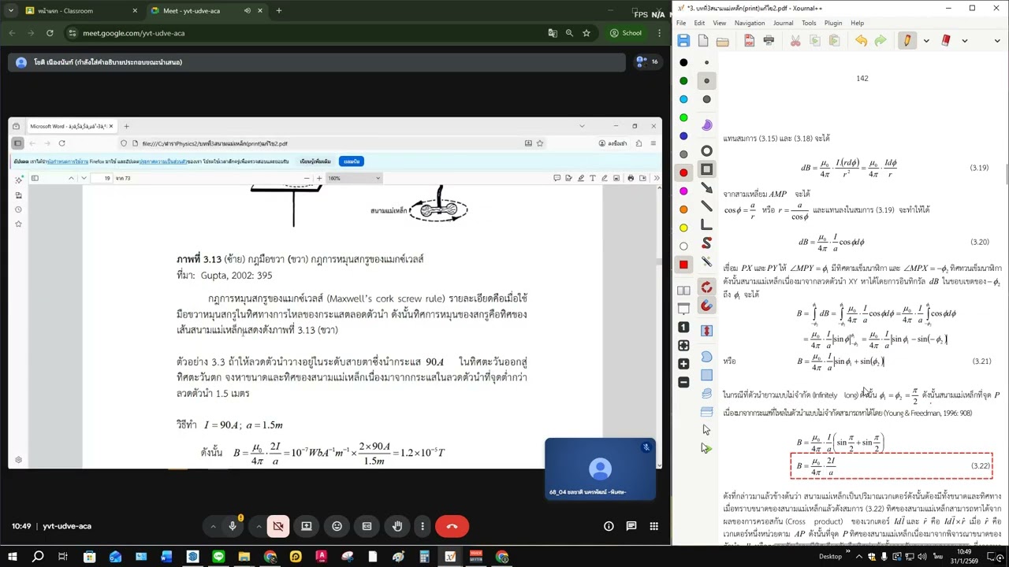Image resolution: width=1009 pixels, height=567 pixels.
Task: Open the Eraser tool options dropdown
Action: coord(965,41)
